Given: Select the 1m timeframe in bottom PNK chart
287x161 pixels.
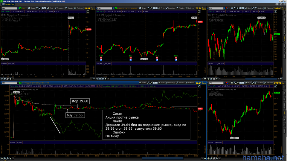Looking at the screenshot, I should coord(155,83).
